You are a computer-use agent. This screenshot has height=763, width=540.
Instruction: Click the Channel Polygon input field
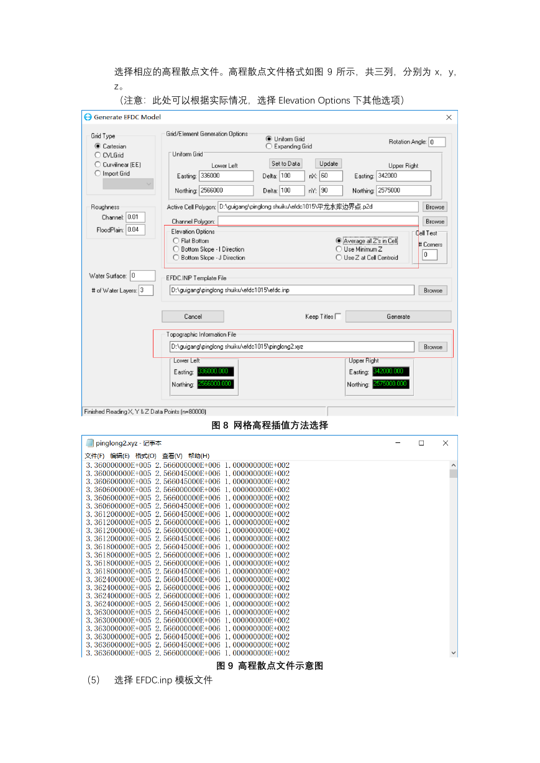pyautogui.click(x=318, y=221)
